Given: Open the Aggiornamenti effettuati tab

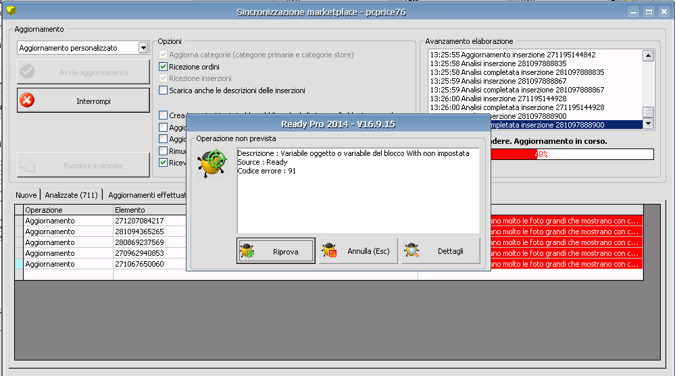Looking at the screenshot, I should click(147, 195).
